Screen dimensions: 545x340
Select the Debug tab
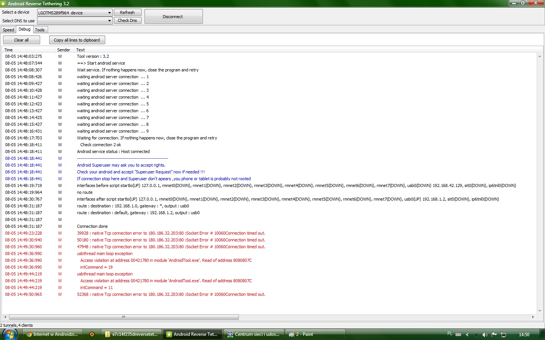(x=25, y=29)
